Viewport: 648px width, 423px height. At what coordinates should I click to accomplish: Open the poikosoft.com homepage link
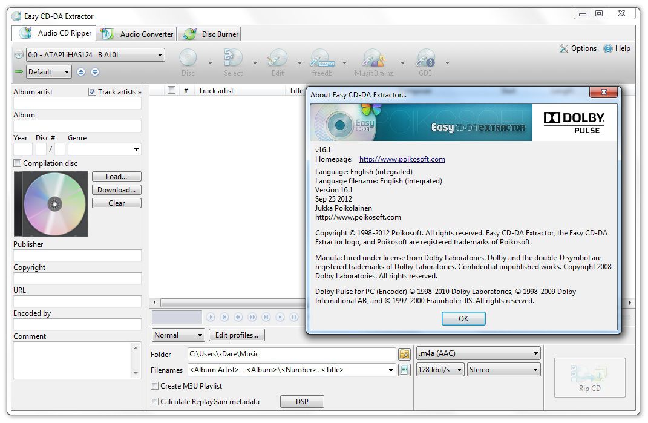point(402,159)
